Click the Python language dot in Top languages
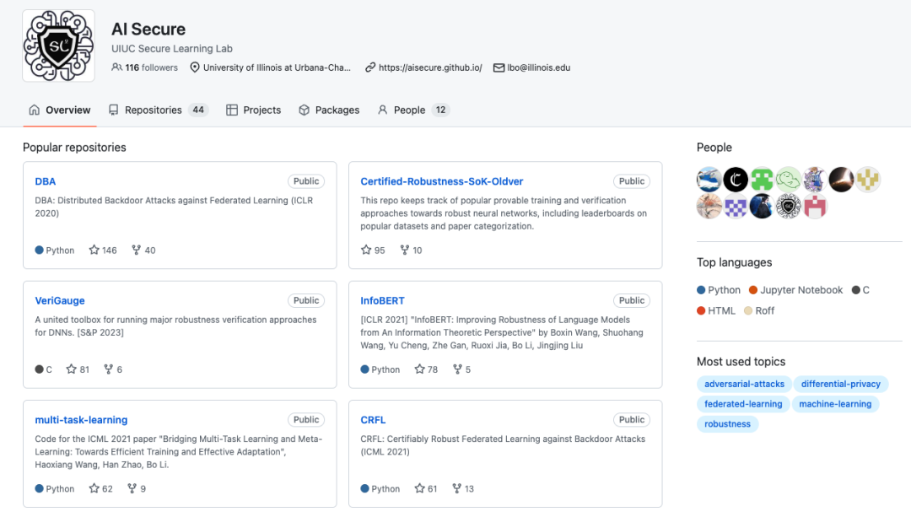The height and width of the screenshot is (517, 911). pos(701,290)
